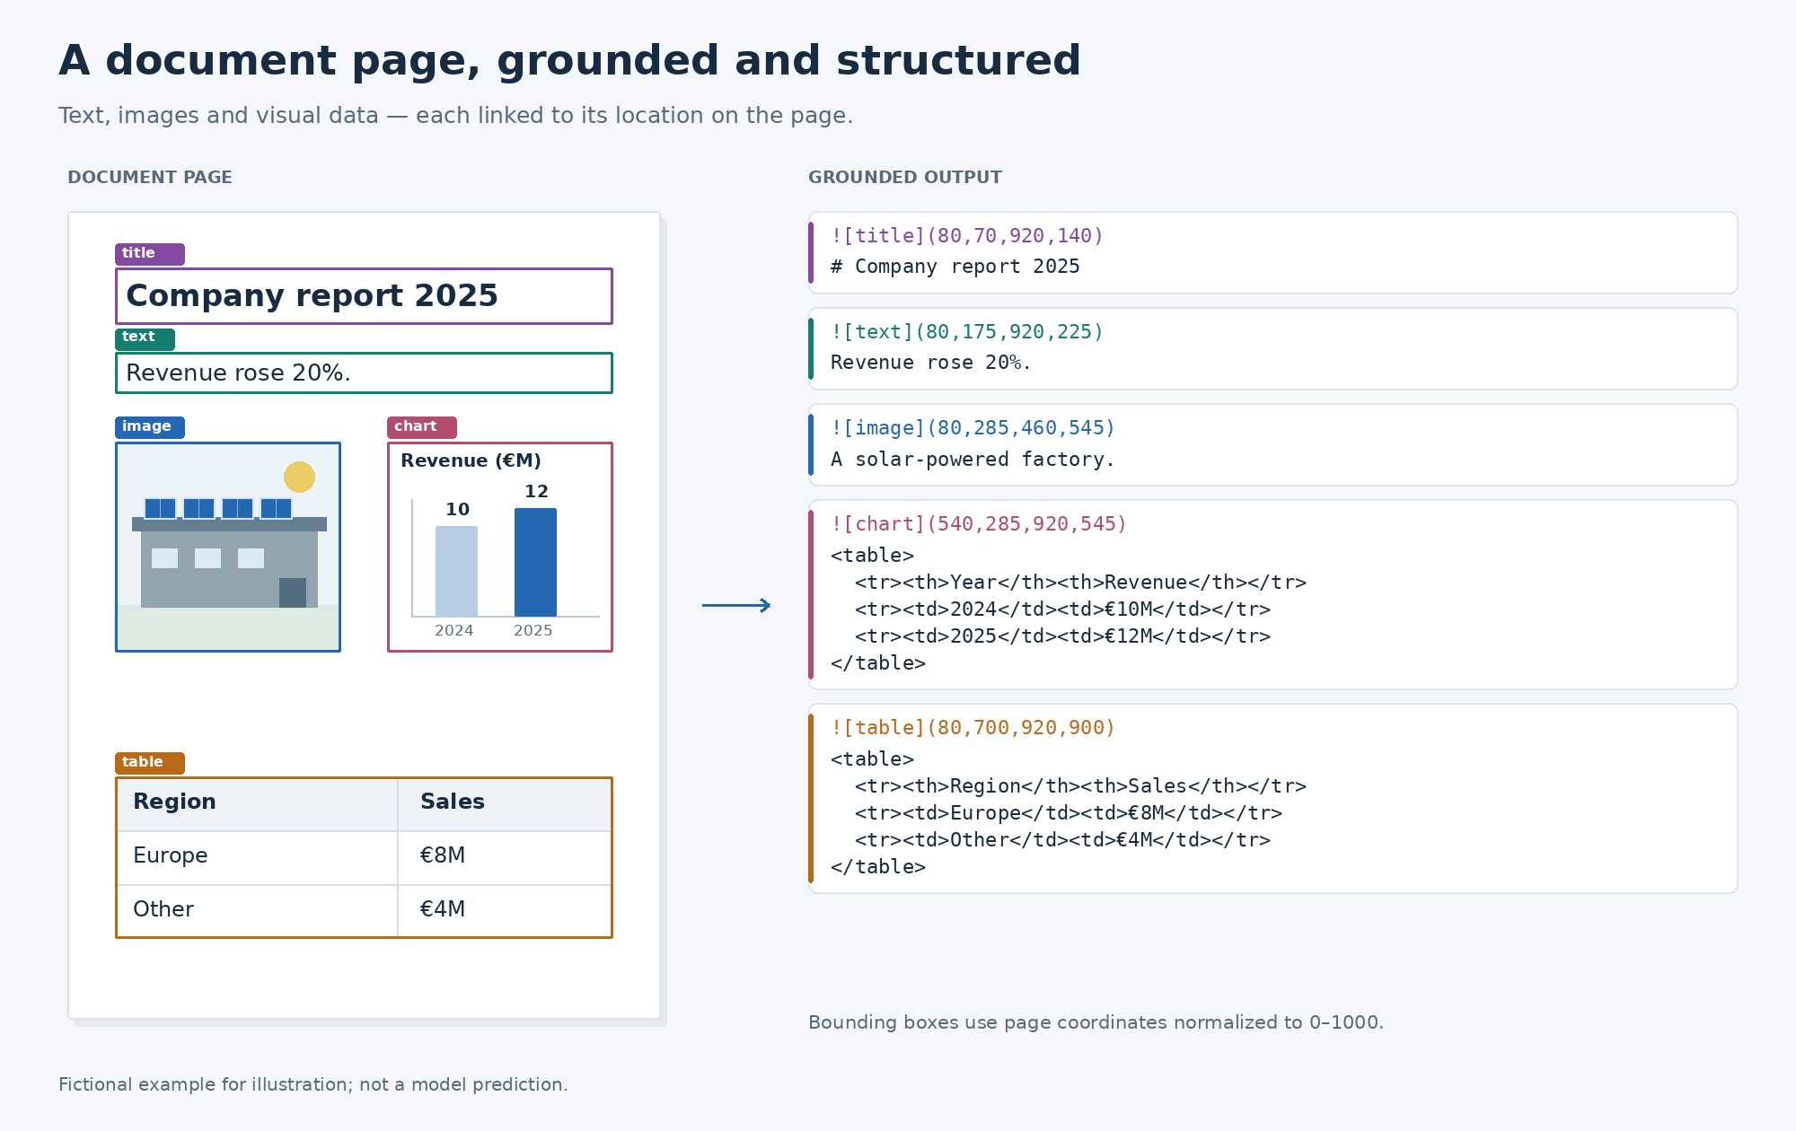Click the "Europe" cell in the document table
Viewport: 1796px width, 1131px height.
(258, 858)
